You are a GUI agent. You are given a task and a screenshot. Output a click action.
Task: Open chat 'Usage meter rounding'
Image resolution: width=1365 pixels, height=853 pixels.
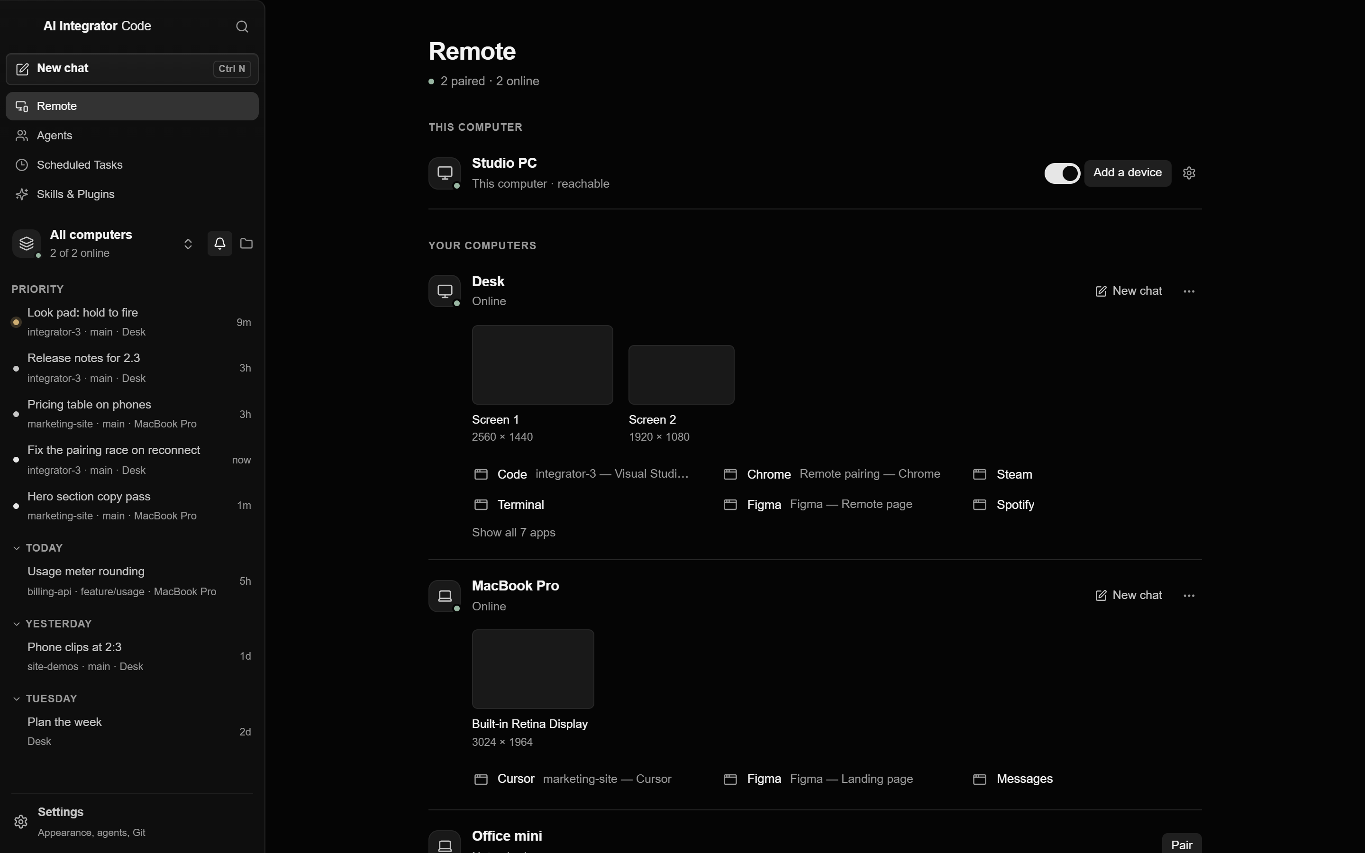[x=132, y=581]
